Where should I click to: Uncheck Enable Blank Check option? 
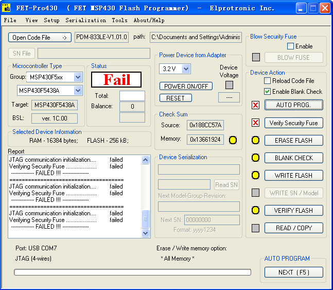pos(267,92)
